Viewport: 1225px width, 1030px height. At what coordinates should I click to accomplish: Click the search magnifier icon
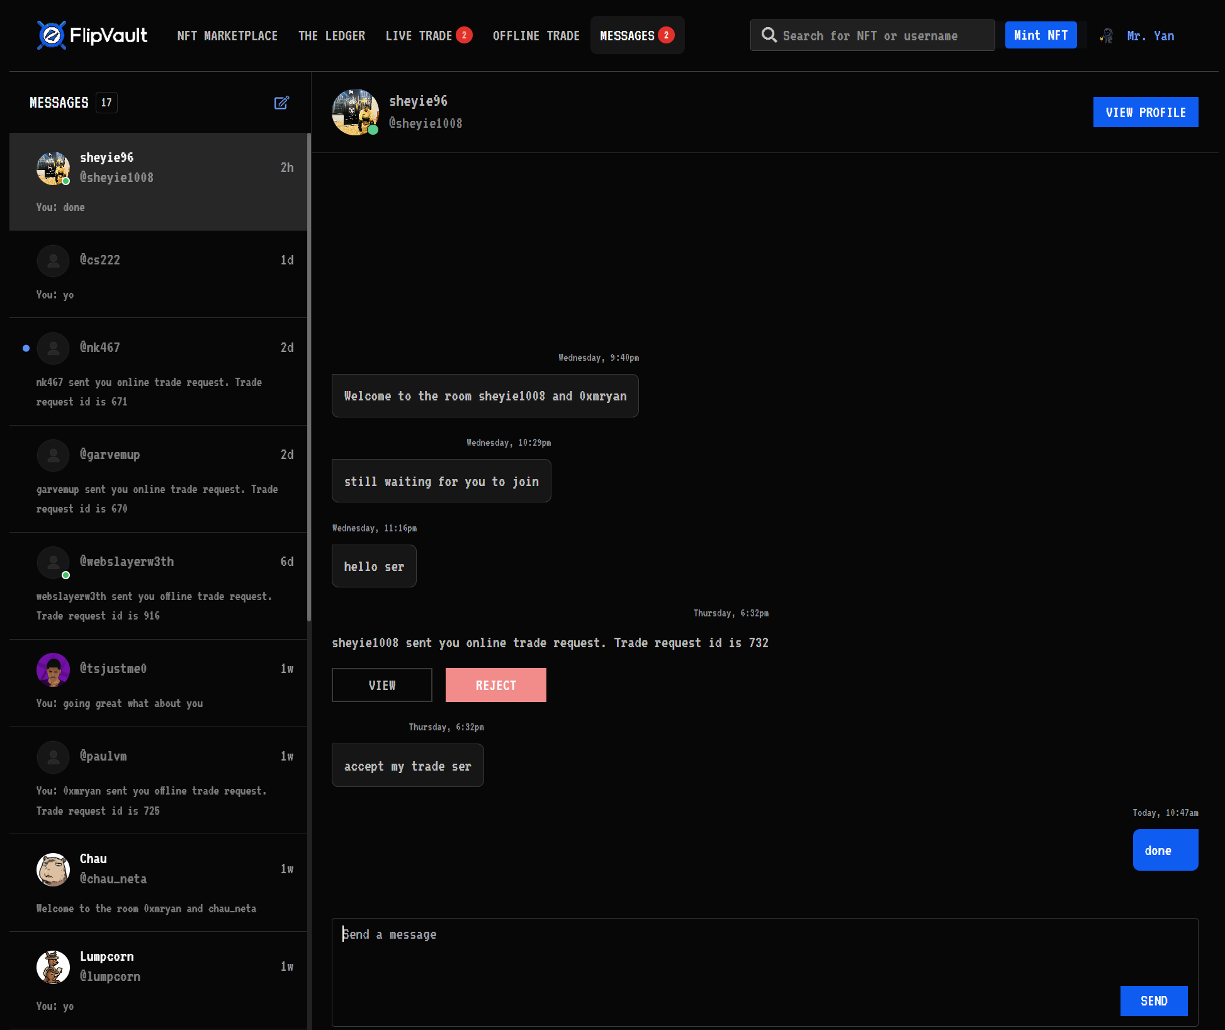pos(769,35)
